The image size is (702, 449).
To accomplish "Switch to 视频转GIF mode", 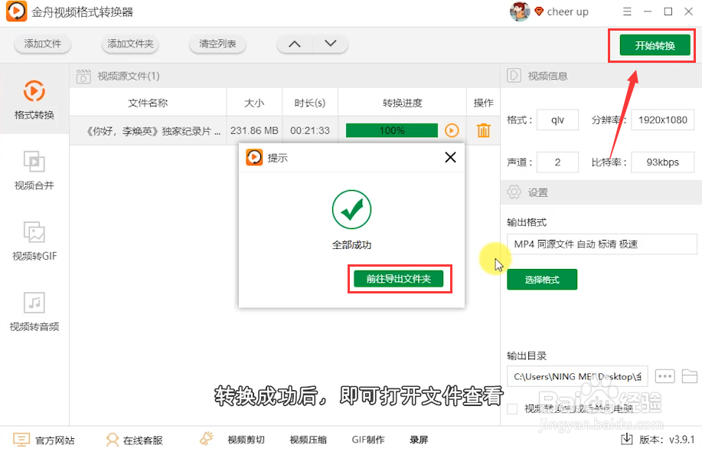I will (x=34, y=241).
